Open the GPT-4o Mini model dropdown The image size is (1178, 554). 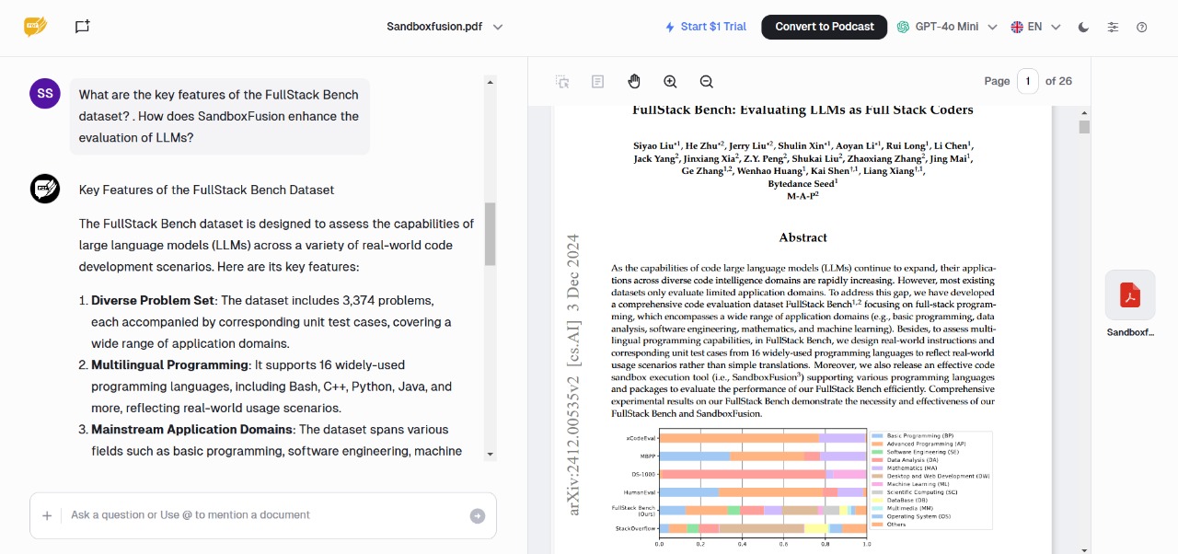tap(945, 27)
